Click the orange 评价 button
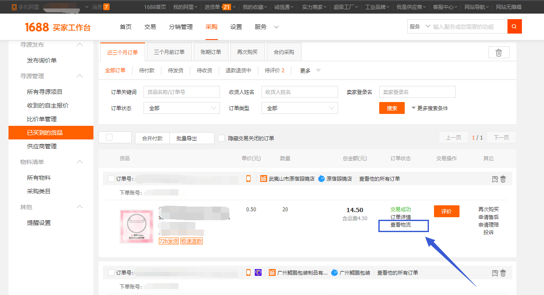This screenshot has height=295, width=544. tap(447, 211)
